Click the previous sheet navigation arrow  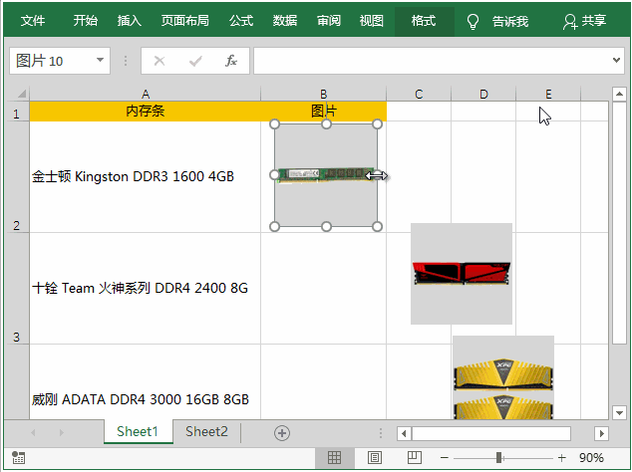point(33,433)
